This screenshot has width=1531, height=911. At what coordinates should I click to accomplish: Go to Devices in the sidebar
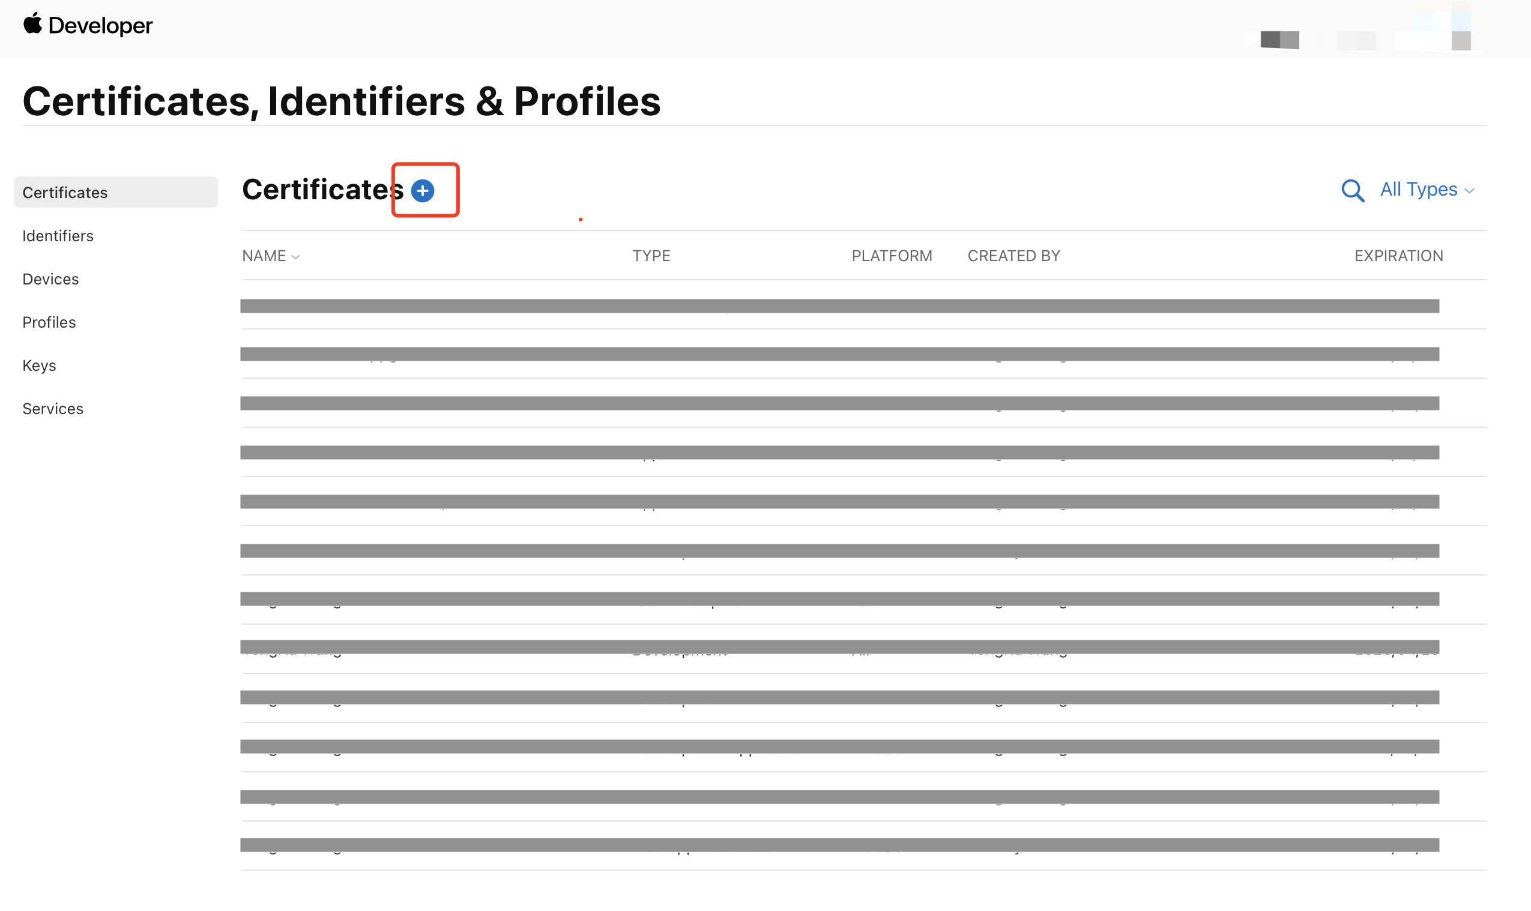coord(50,278)
